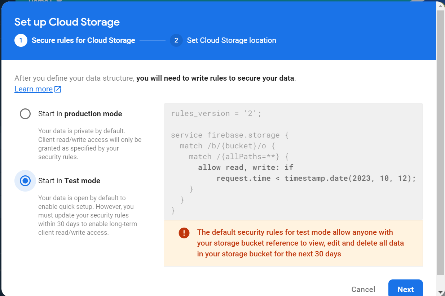Click the "Start in Test mode" label

(x=69, y=181)
